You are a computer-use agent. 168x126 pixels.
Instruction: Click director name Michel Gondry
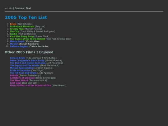coord(54,60)
